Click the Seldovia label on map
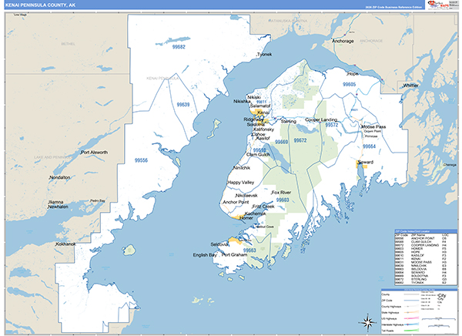The height and width of the screenshot is (336, 462). [219, 244]
